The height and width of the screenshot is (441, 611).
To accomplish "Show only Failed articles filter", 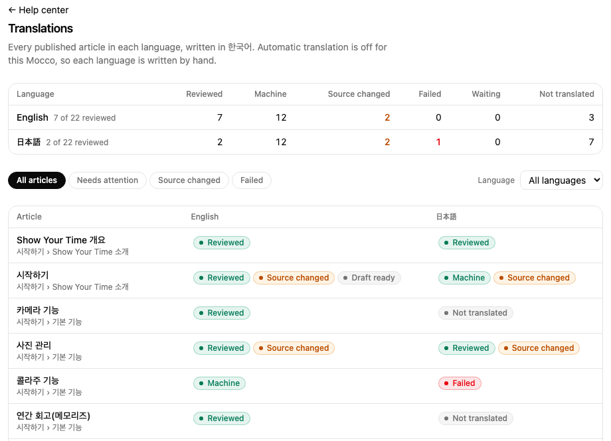I will pyautogui.click(x=251, y=180).
